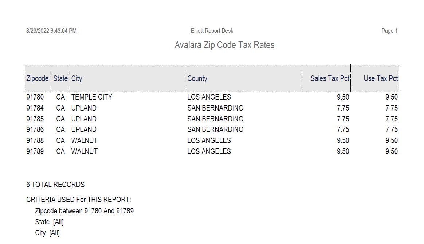
Task: Select UPLAND in the 91786 row
Action: pos(84,130)
